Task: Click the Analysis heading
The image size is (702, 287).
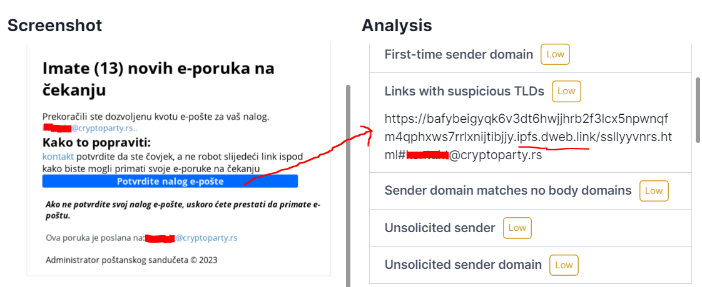Action: [397, 26]
